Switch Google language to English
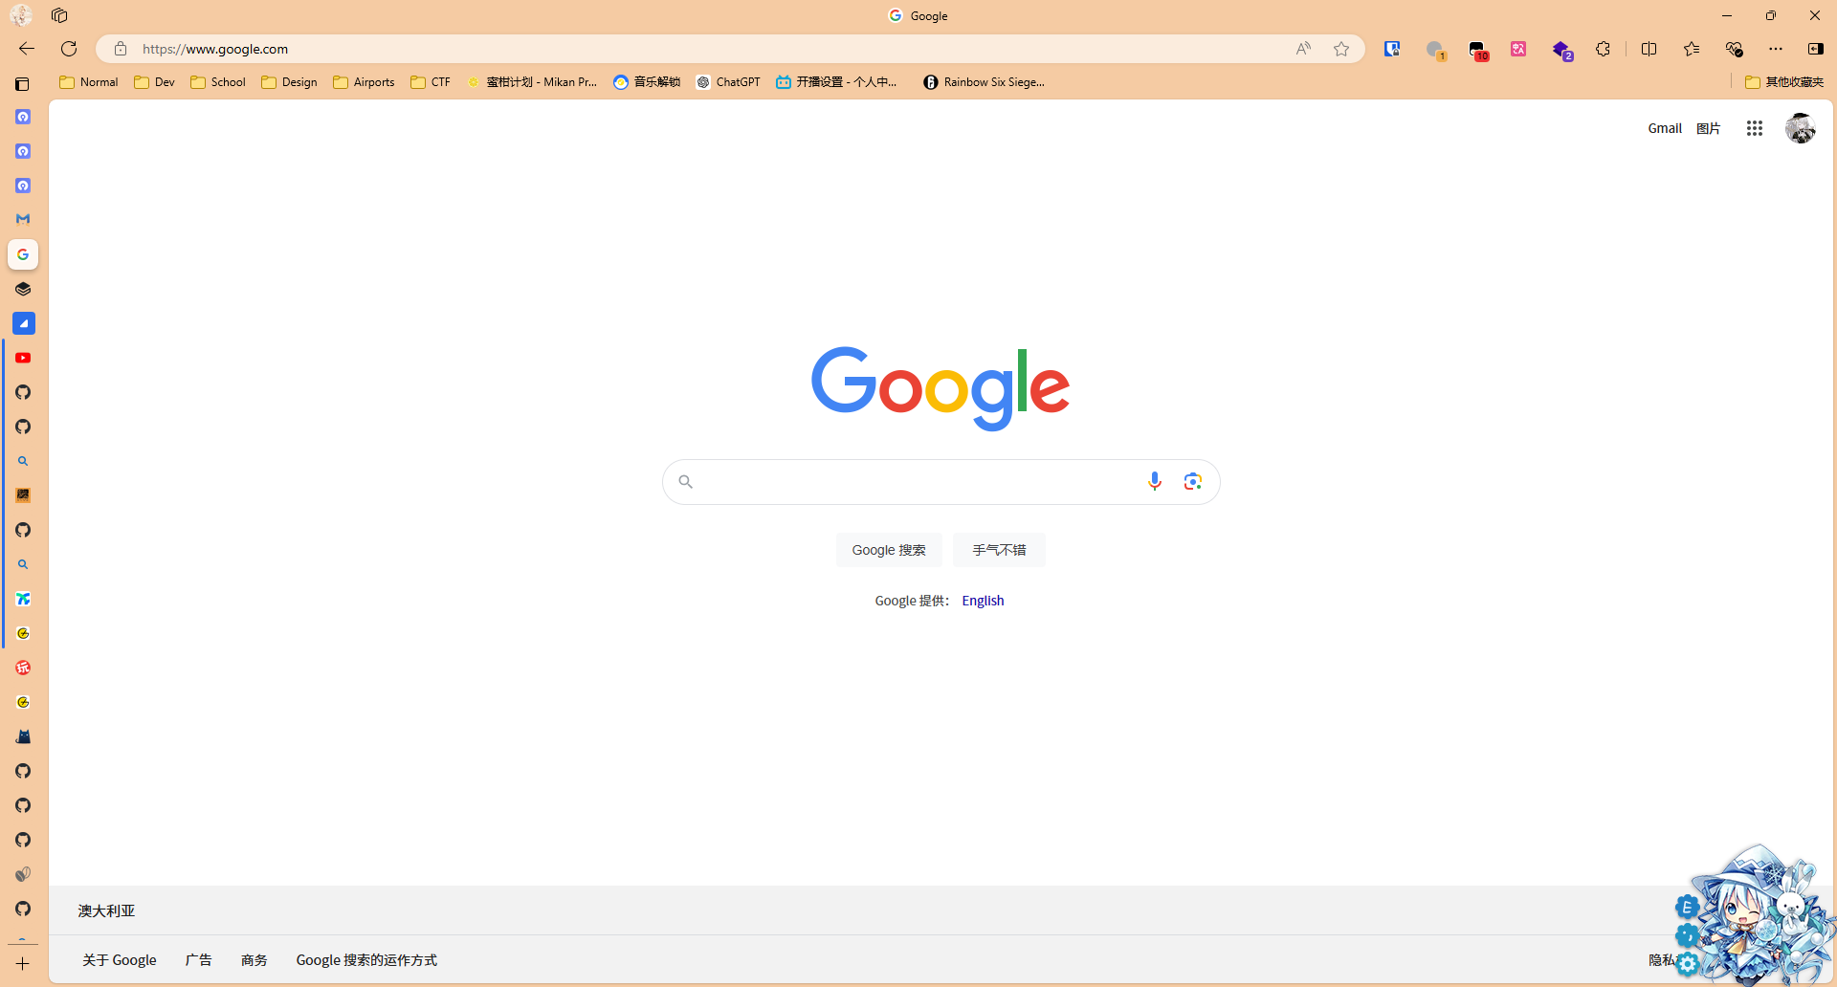 coord(983,601)
